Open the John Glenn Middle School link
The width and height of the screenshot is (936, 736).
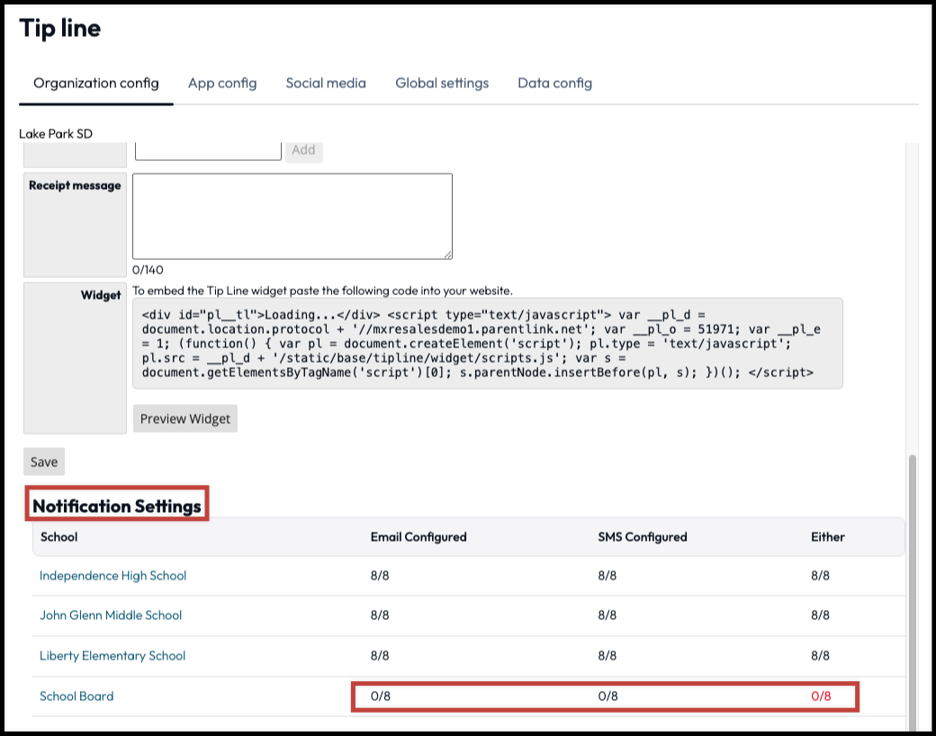pos(111,615)
